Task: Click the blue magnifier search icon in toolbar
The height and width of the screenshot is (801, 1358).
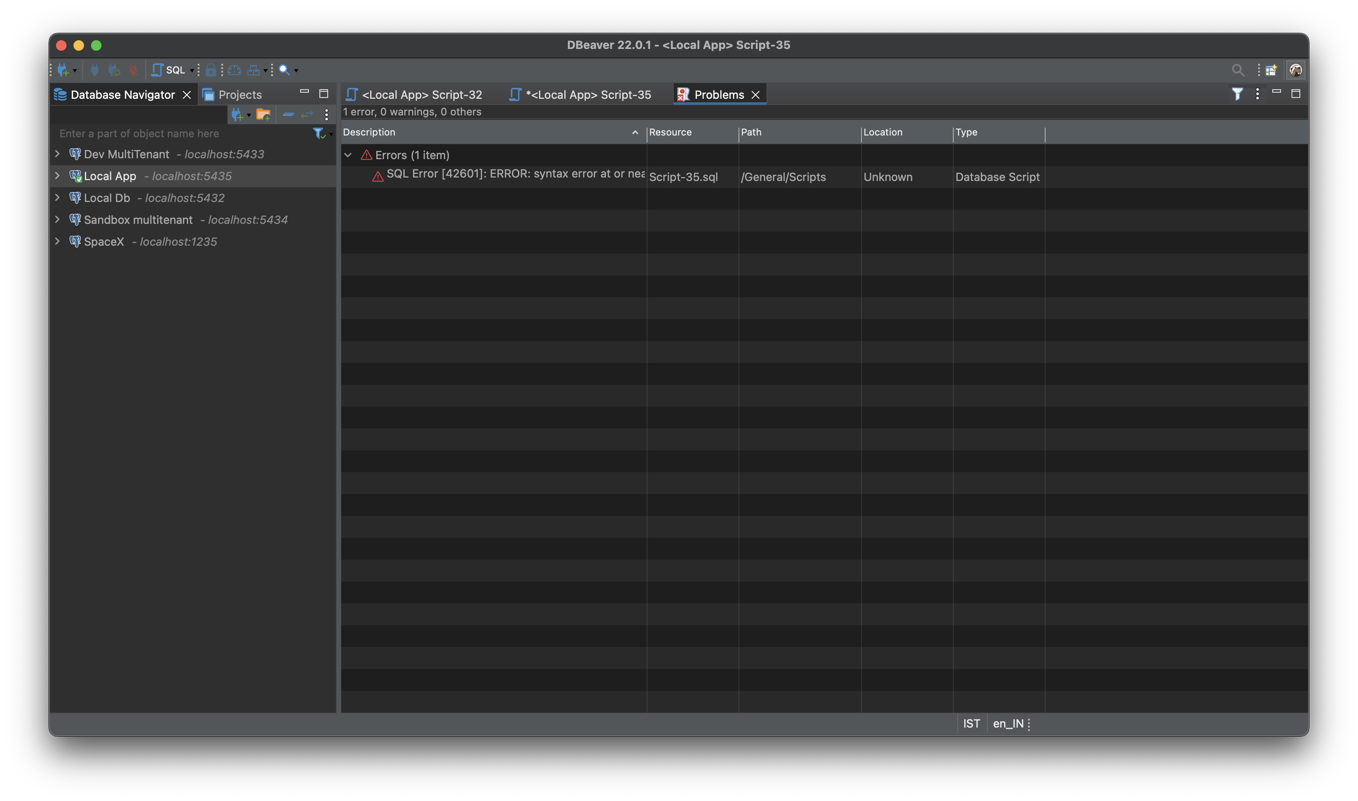Action: (284, 70)
